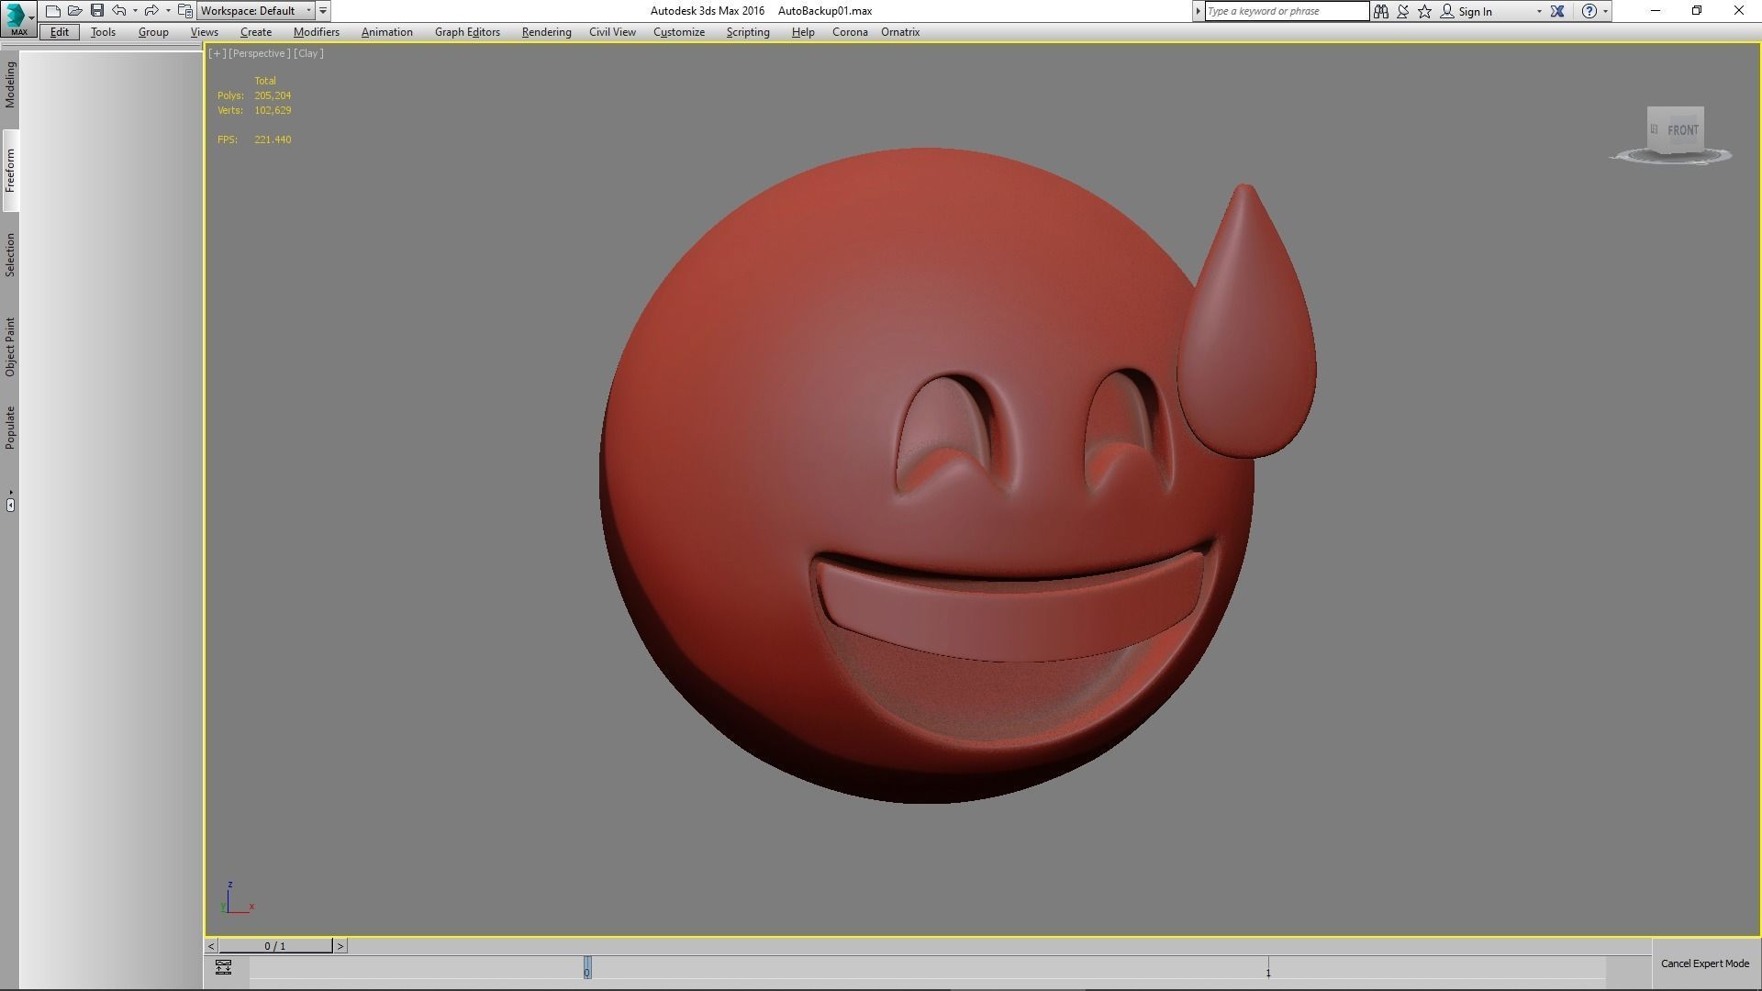Click the time slider showing 0 / 1
Screen dimensions: 1762x991
(x=275, y=946)
